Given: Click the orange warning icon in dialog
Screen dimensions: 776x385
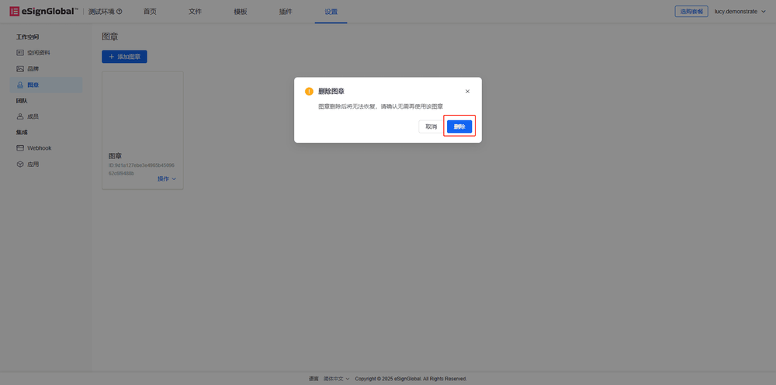Looking at the screenshot, I should coord(309,92).
